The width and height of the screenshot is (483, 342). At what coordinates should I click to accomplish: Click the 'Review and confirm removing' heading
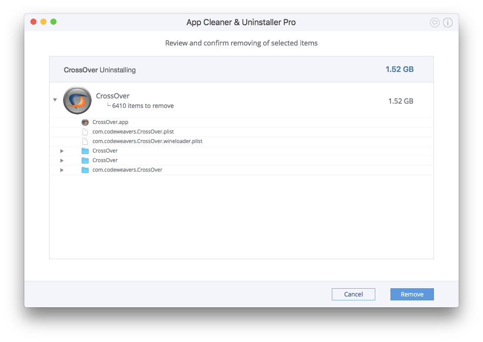point(241,43)
